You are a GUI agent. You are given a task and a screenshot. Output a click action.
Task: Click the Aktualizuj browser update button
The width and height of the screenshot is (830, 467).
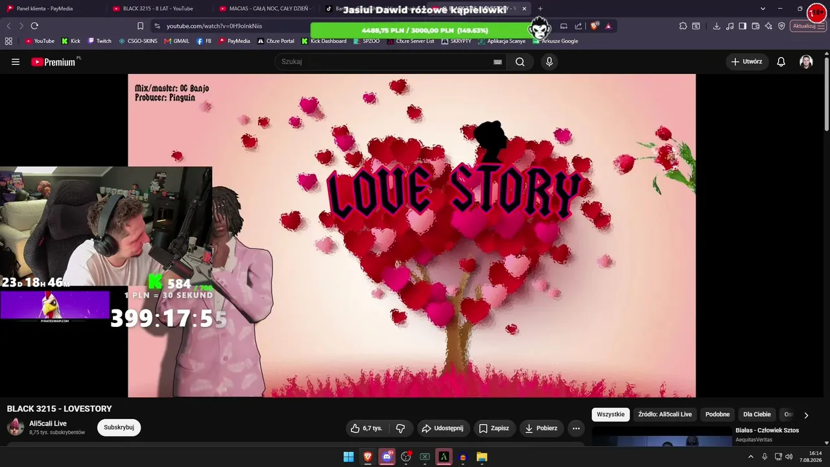[809, 26]
